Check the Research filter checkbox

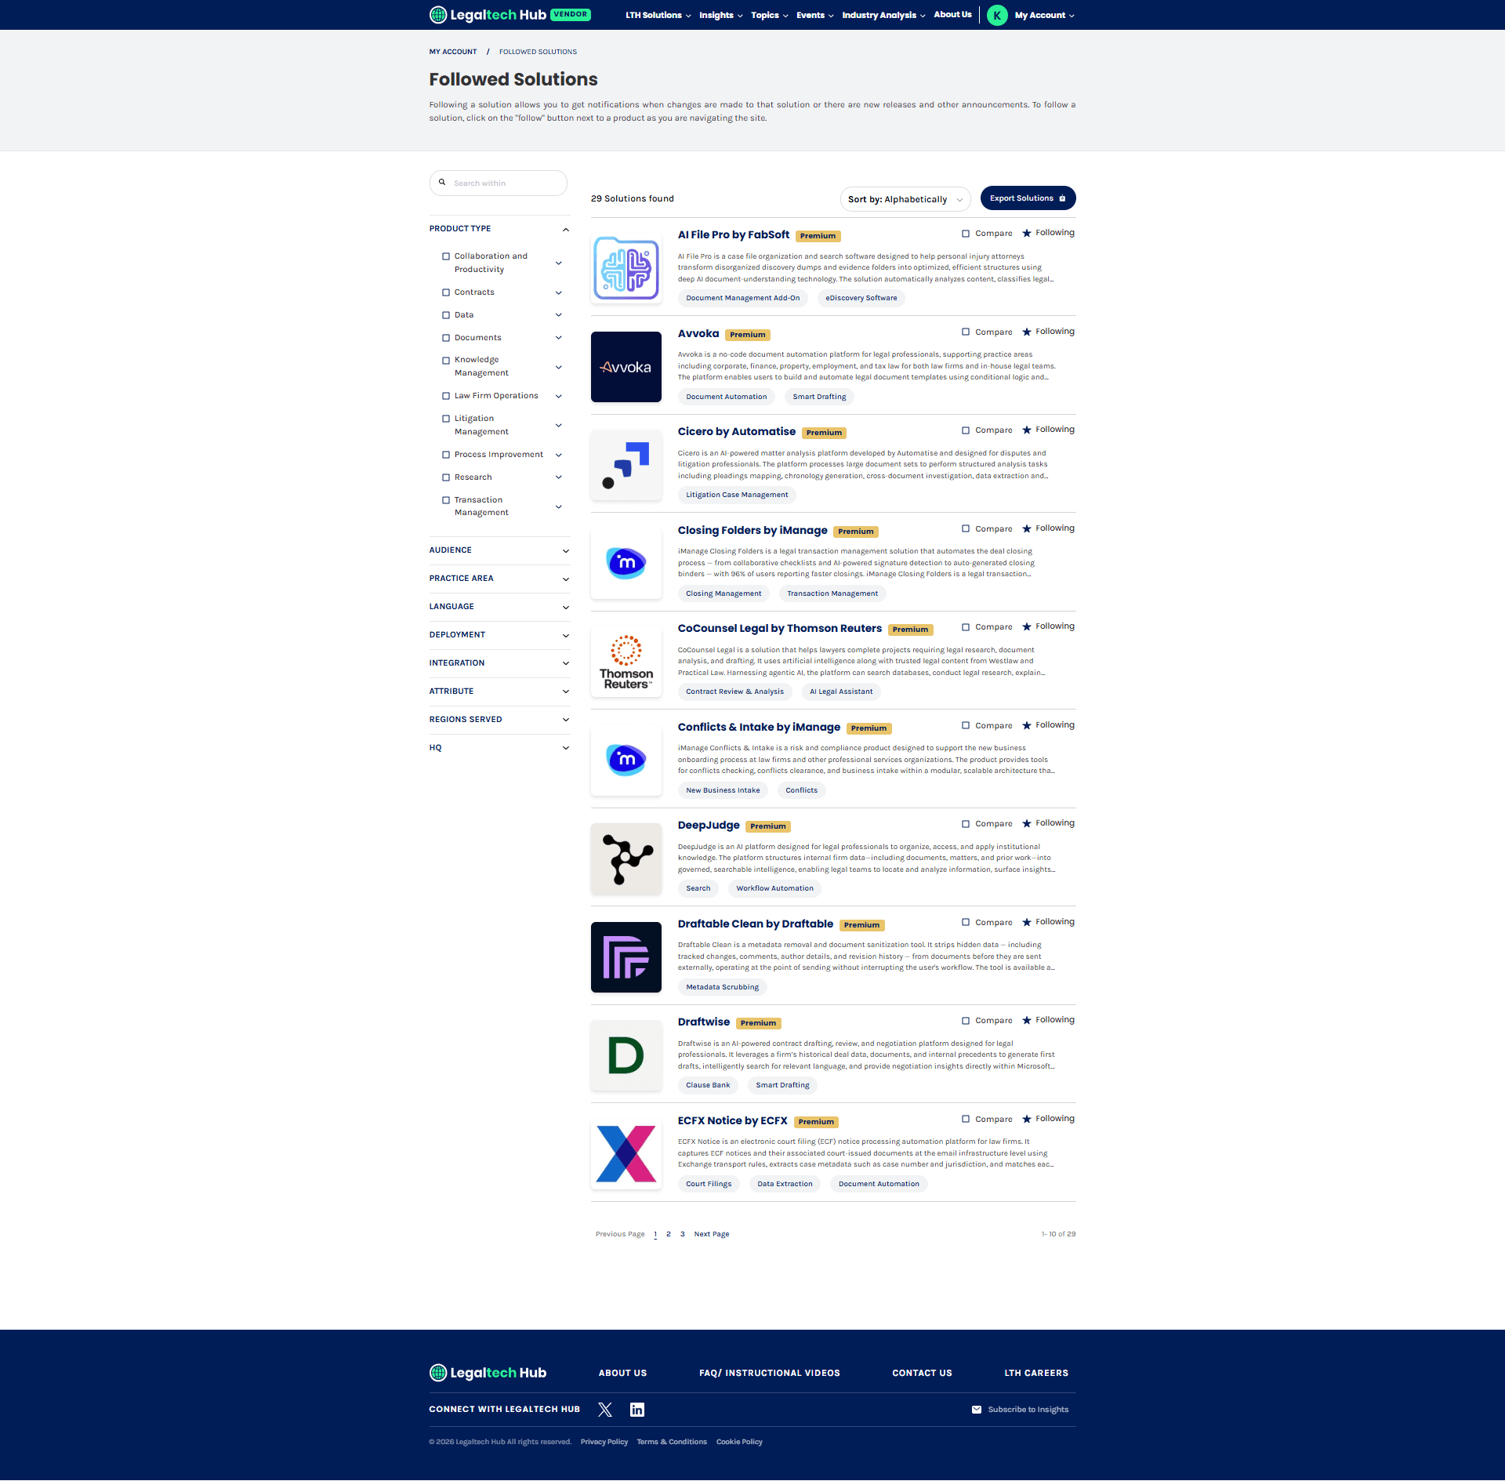click(446, 477)
